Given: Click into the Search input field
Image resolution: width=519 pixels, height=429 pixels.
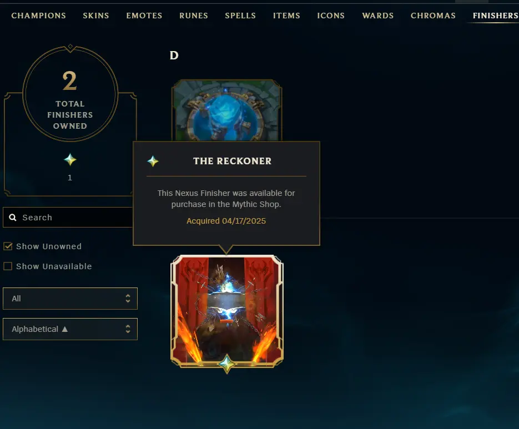Looking at the screenshot, I should point(68,218).
